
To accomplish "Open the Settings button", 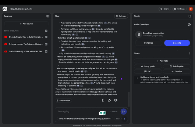I will click(x=179, y=9).
